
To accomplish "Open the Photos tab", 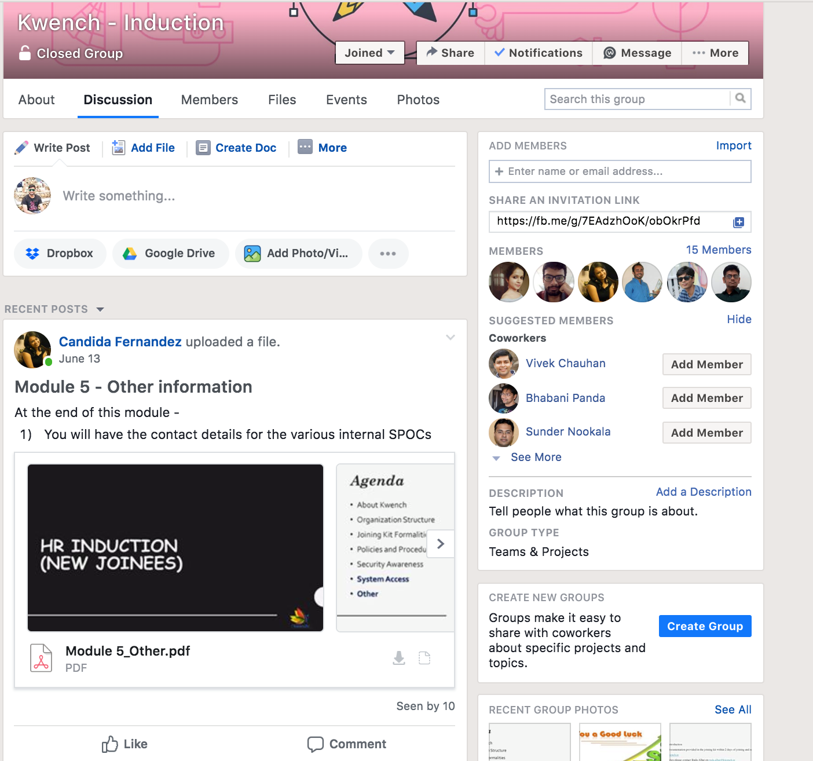I will [418, 100].
